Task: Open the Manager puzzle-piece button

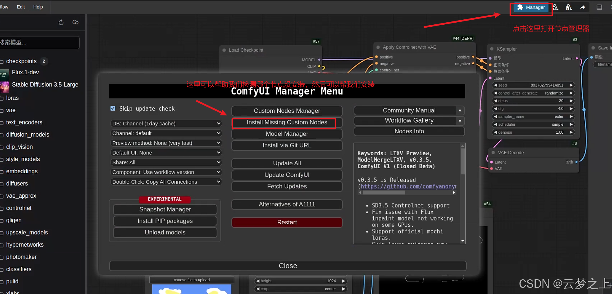Action: coord(531,7)
